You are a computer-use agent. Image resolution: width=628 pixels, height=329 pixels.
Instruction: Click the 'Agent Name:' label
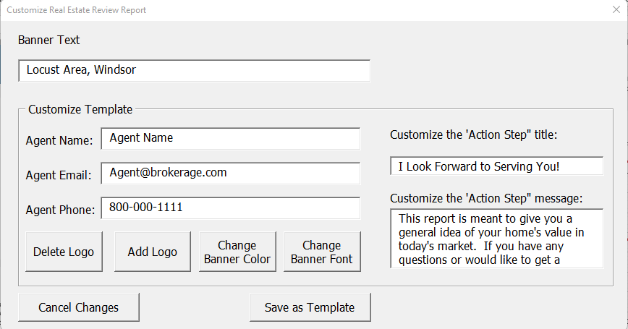tap(59, 140)
